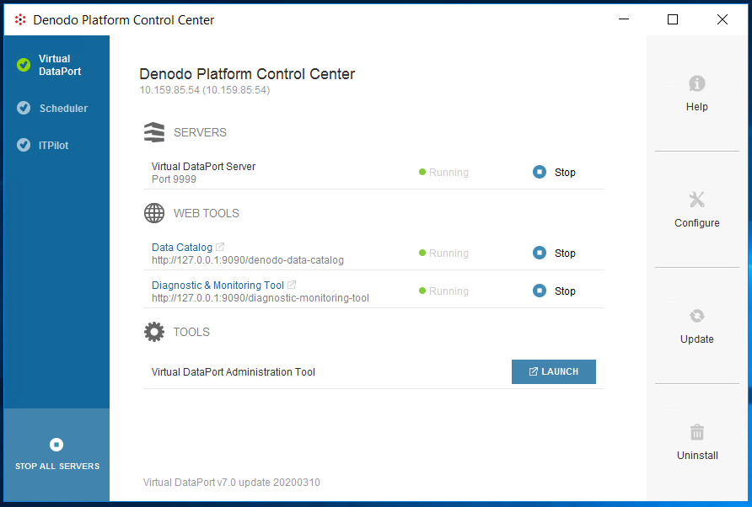Launch the Virtual DataPort Administration Tool
The height and width of the screenshot is (507, 752).
click(553, 372)
